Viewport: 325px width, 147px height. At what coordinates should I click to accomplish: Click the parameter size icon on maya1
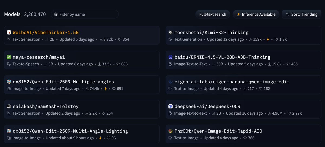coord(45,64)
